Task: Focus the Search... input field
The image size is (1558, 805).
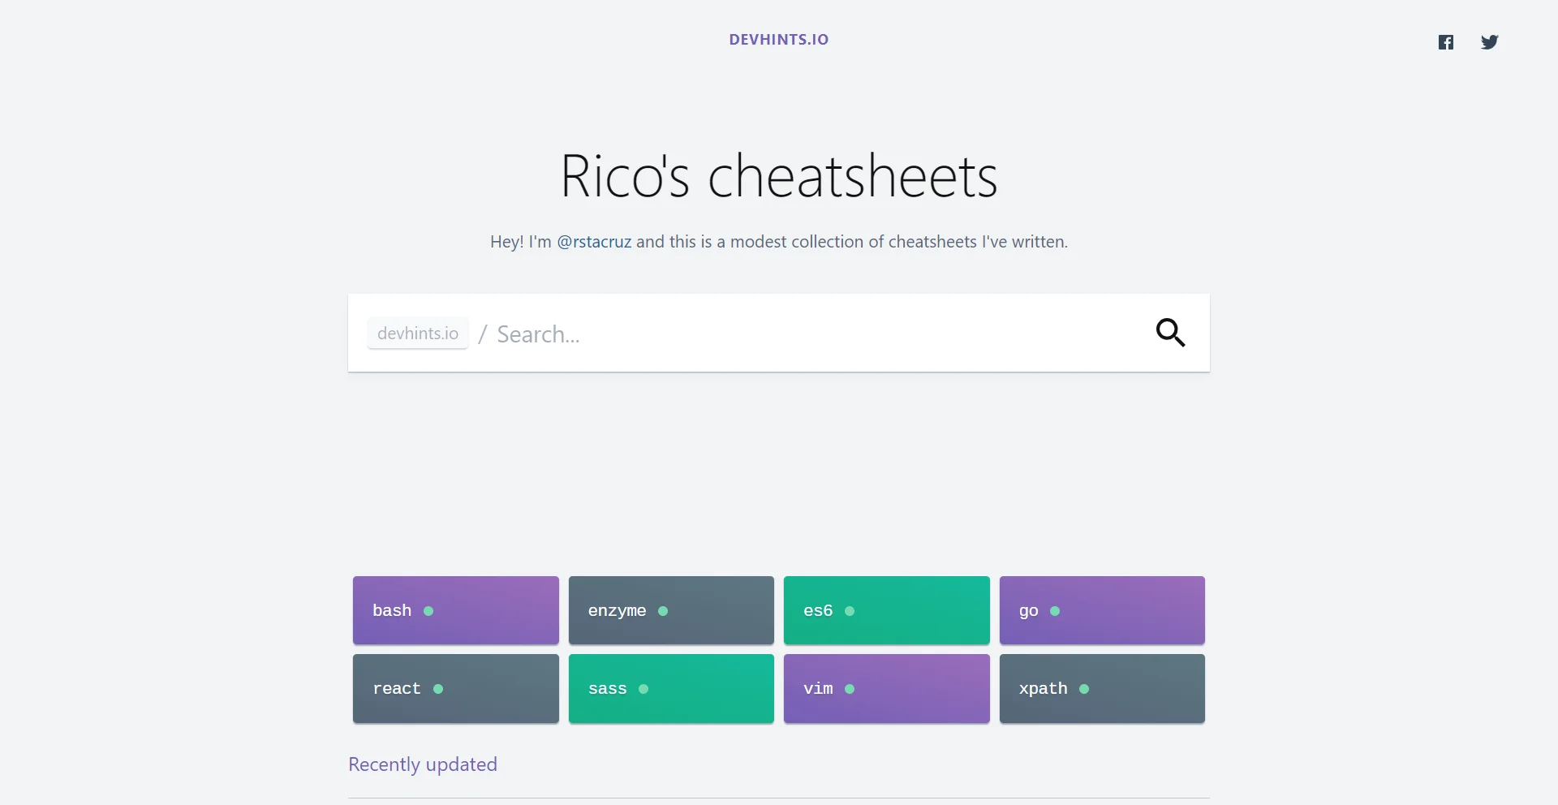Action: [x=811, y=334]
